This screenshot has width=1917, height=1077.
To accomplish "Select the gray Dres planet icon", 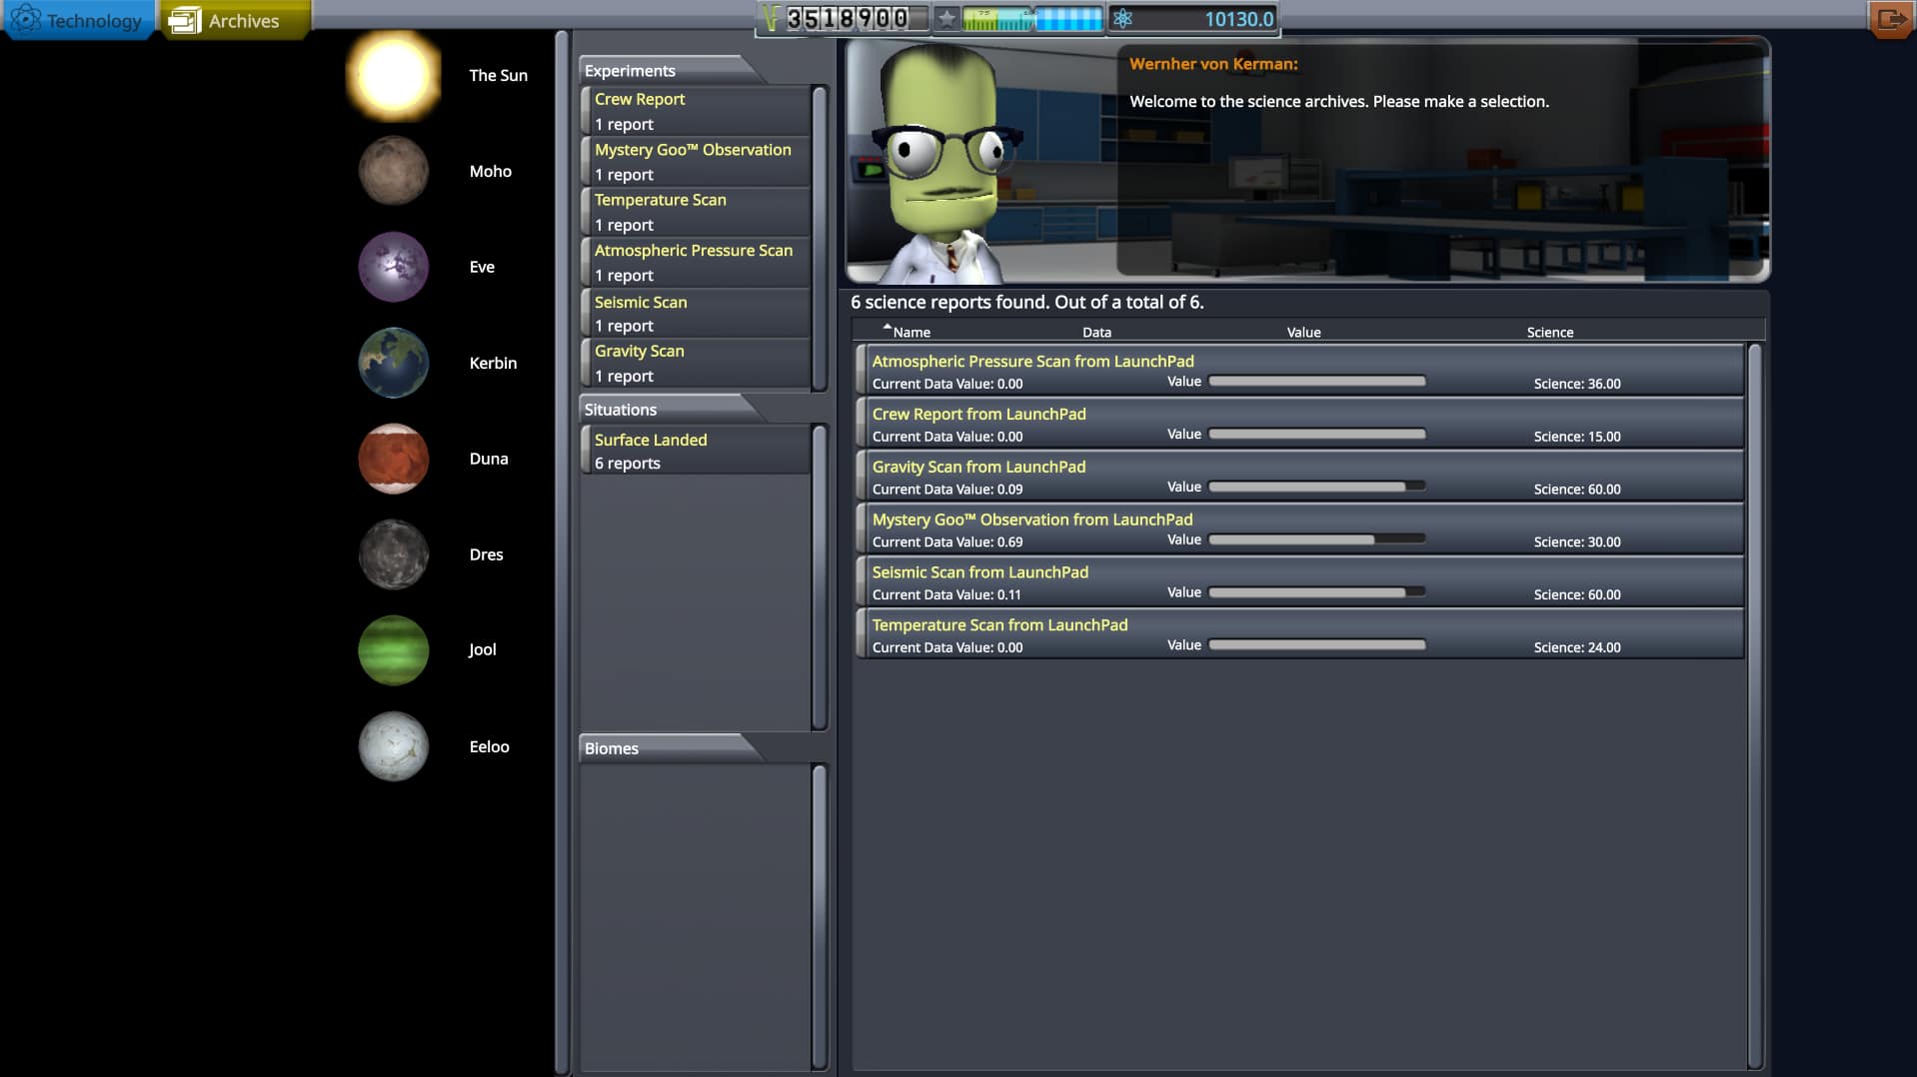I will [393, 554].
